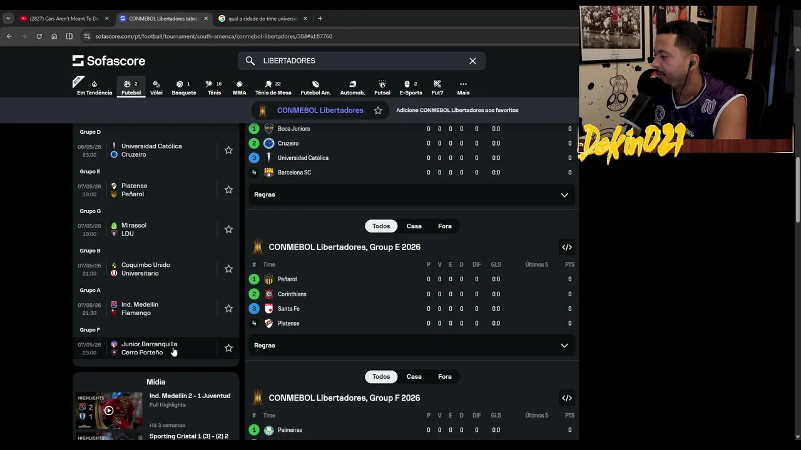
Task: Open Peñarol in Group E table
Action: (411, 279)
